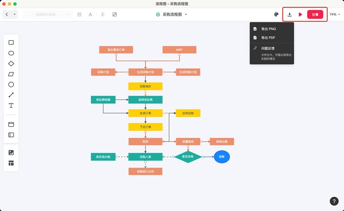Insert an image from the sidebar

pyautogui.click(x=11, y=153)
